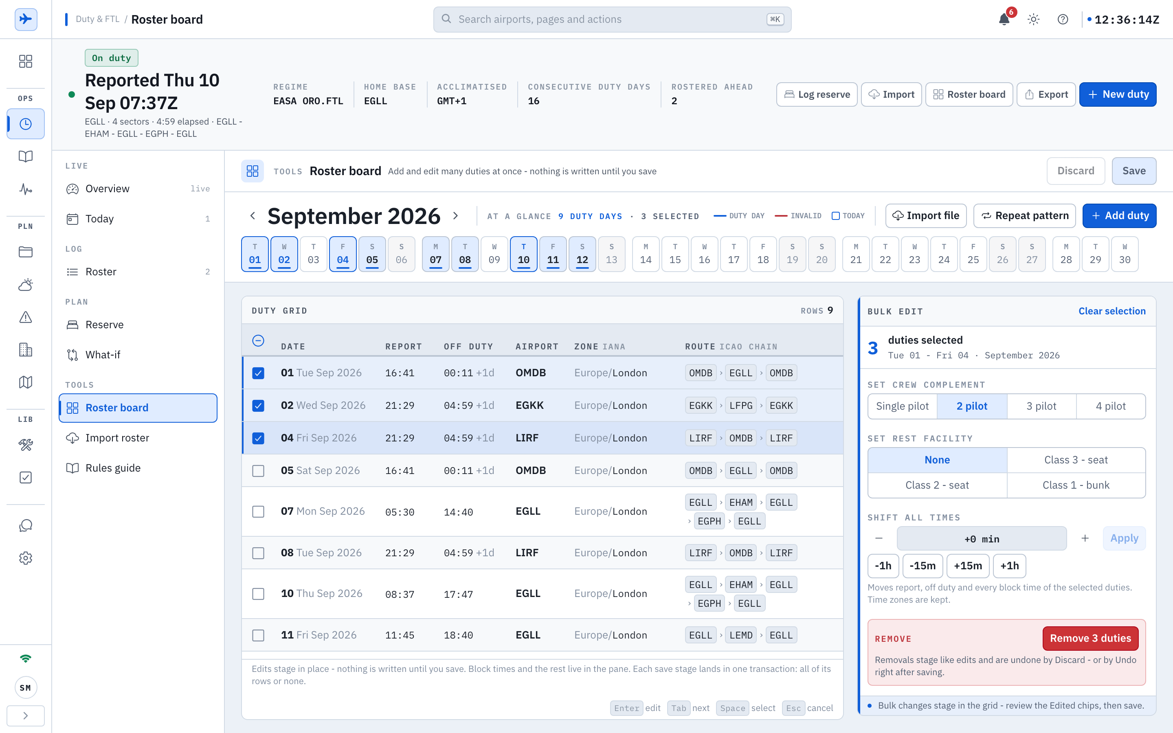1173x733 pixels.
Task: Toggle the select-all header checkbox
Action: click(258, 341)
